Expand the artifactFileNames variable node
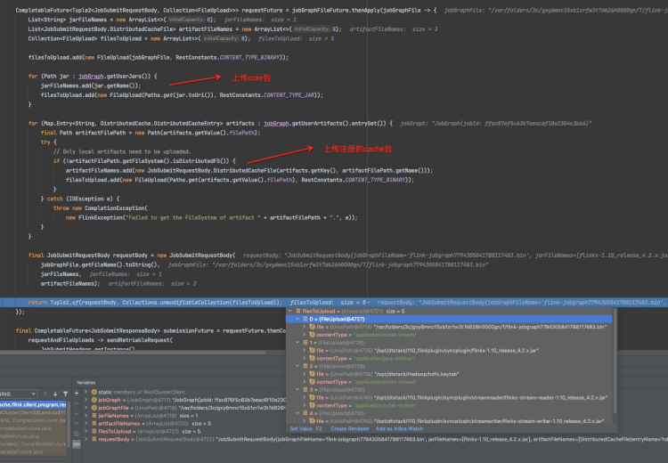 (86, 424)
